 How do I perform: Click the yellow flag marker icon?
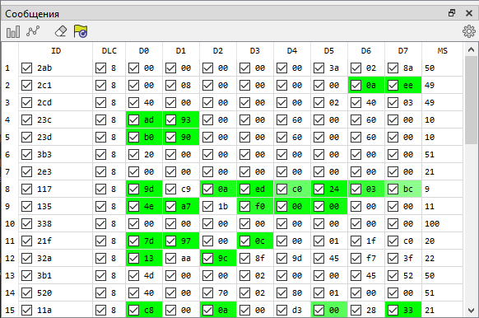[81, 31]
